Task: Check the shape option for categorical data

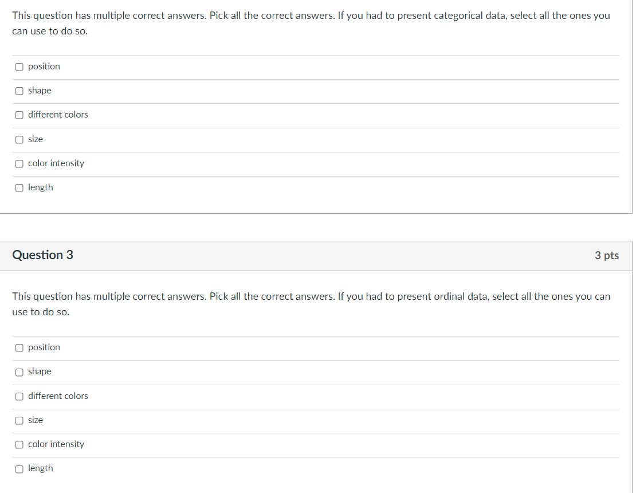Action: pyautogui.click(x=19, y=91)
